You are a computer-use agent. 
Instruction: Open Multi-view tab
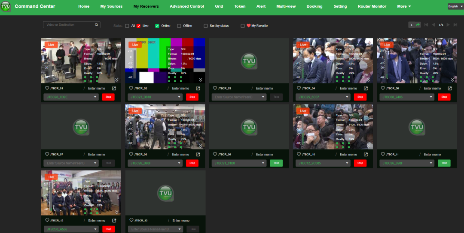(x=286, y=6)
